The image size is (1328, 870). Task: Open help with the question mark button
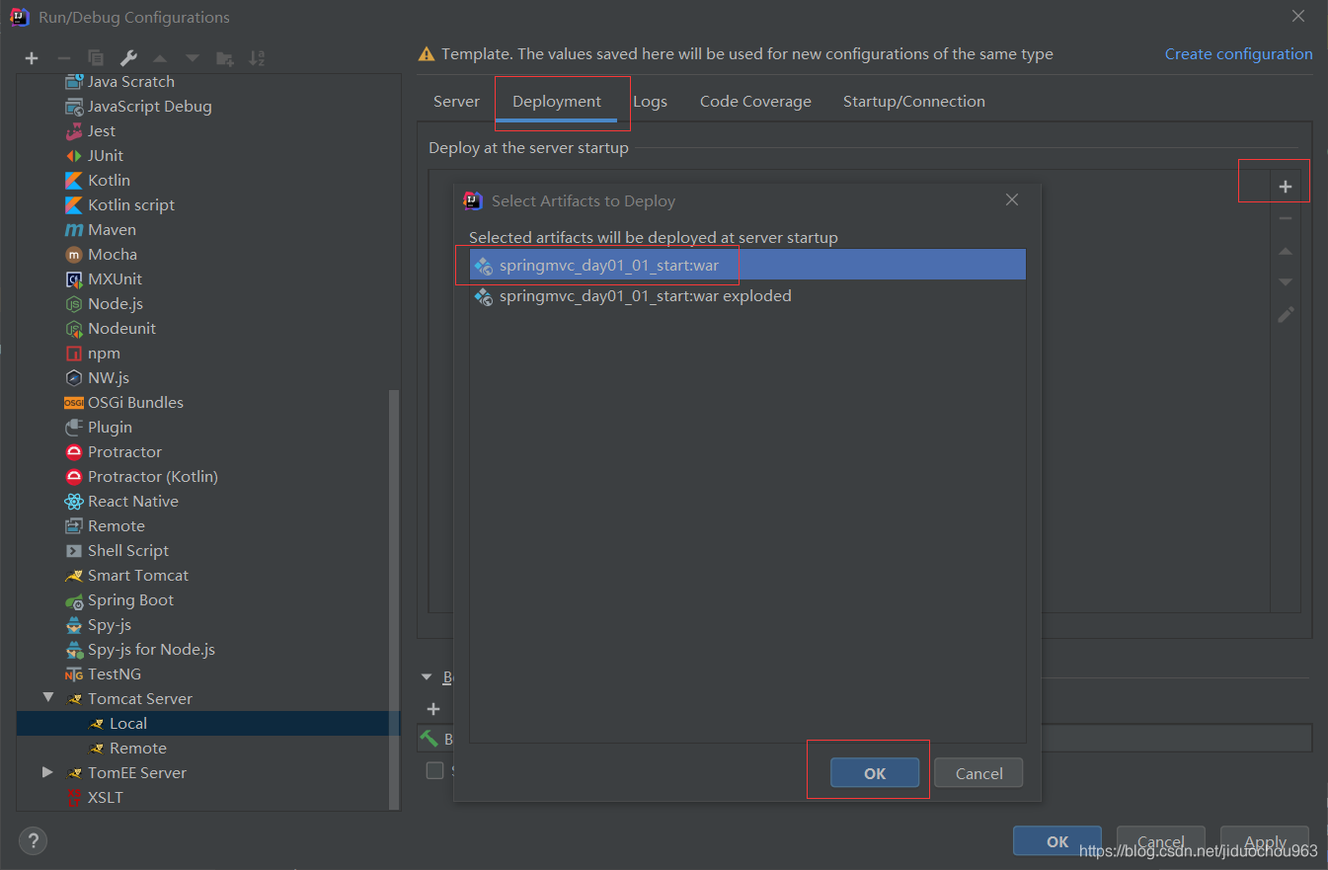pyautogui.click(x=33, y=841)
